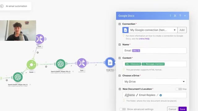The image size is (198, 111).
Task: Open the upper Tools module
Action: click(x=40, y=39)
